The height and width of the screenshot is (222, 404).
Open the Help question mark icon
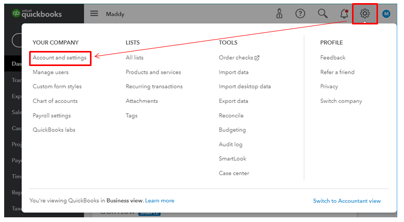(x=300, y=14)
